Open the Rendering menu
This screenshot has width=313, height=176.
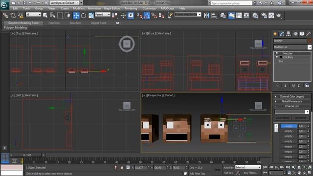tap(131, 8)
